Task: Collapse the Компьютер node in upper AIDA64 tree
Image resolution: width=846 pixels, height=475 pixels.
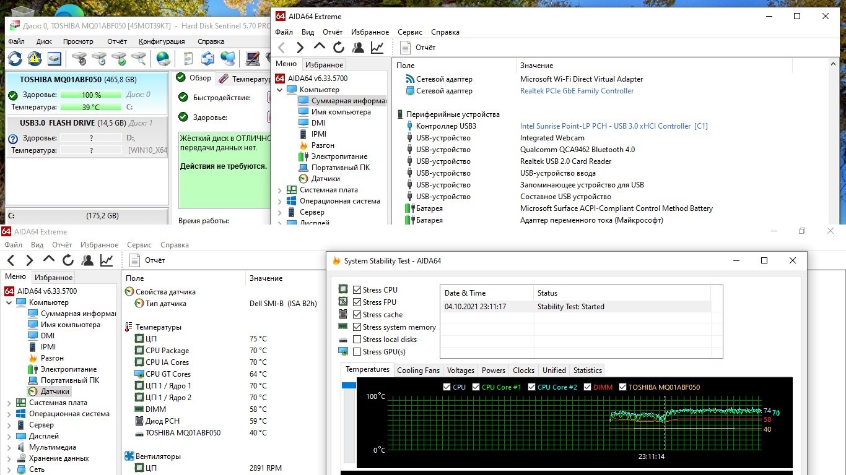Action: click(x=279, y=90)
